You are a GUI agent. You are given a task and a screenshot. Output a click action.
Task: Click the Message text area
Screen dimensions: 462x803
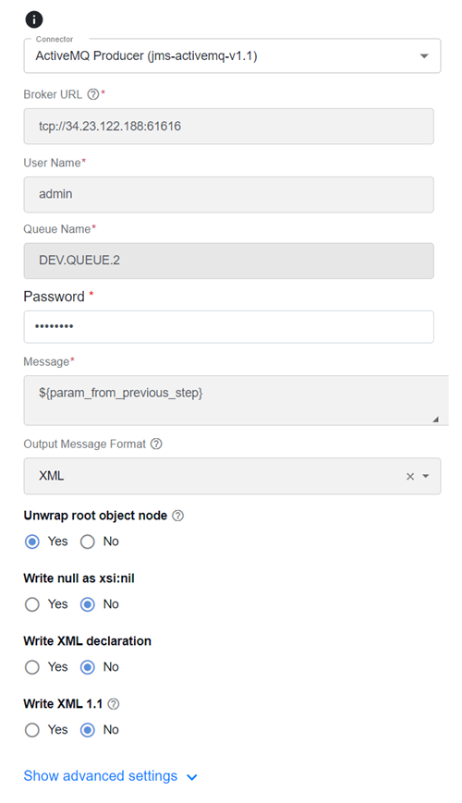[236, 400]
